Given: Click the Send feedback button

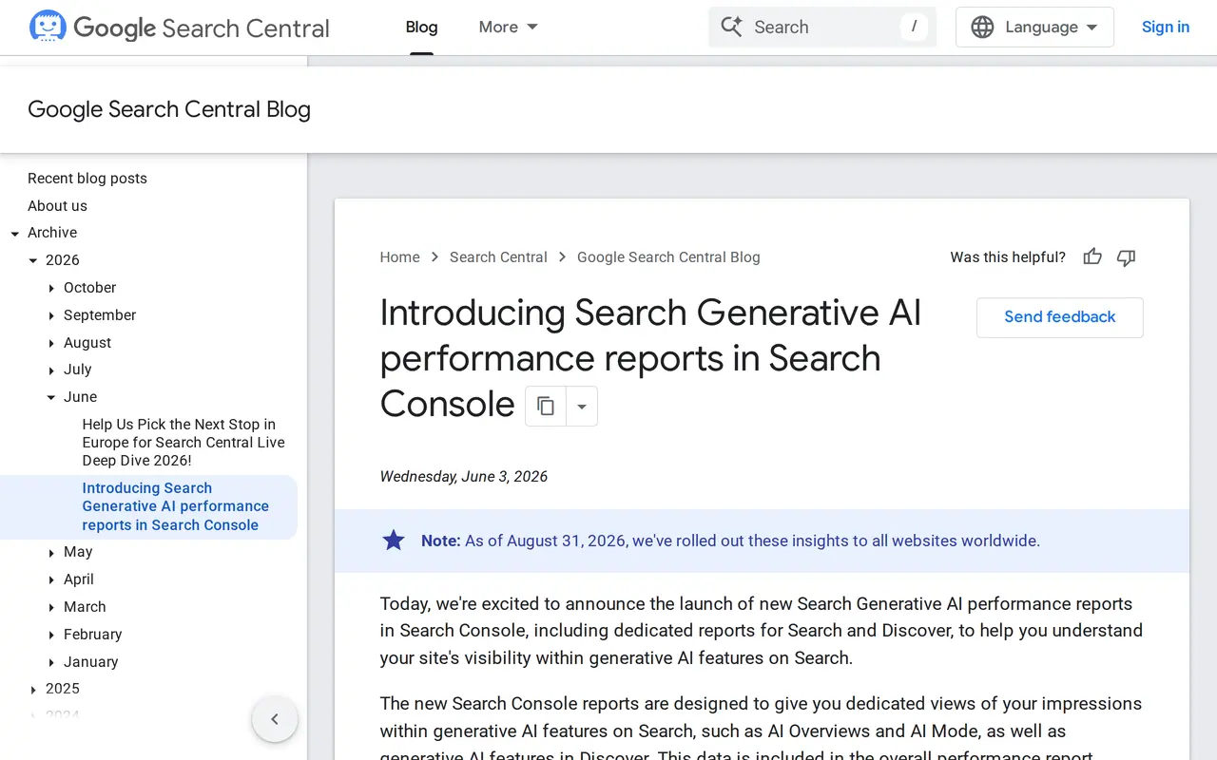Looking at the screenshot, I should [x=1060, y=317].
